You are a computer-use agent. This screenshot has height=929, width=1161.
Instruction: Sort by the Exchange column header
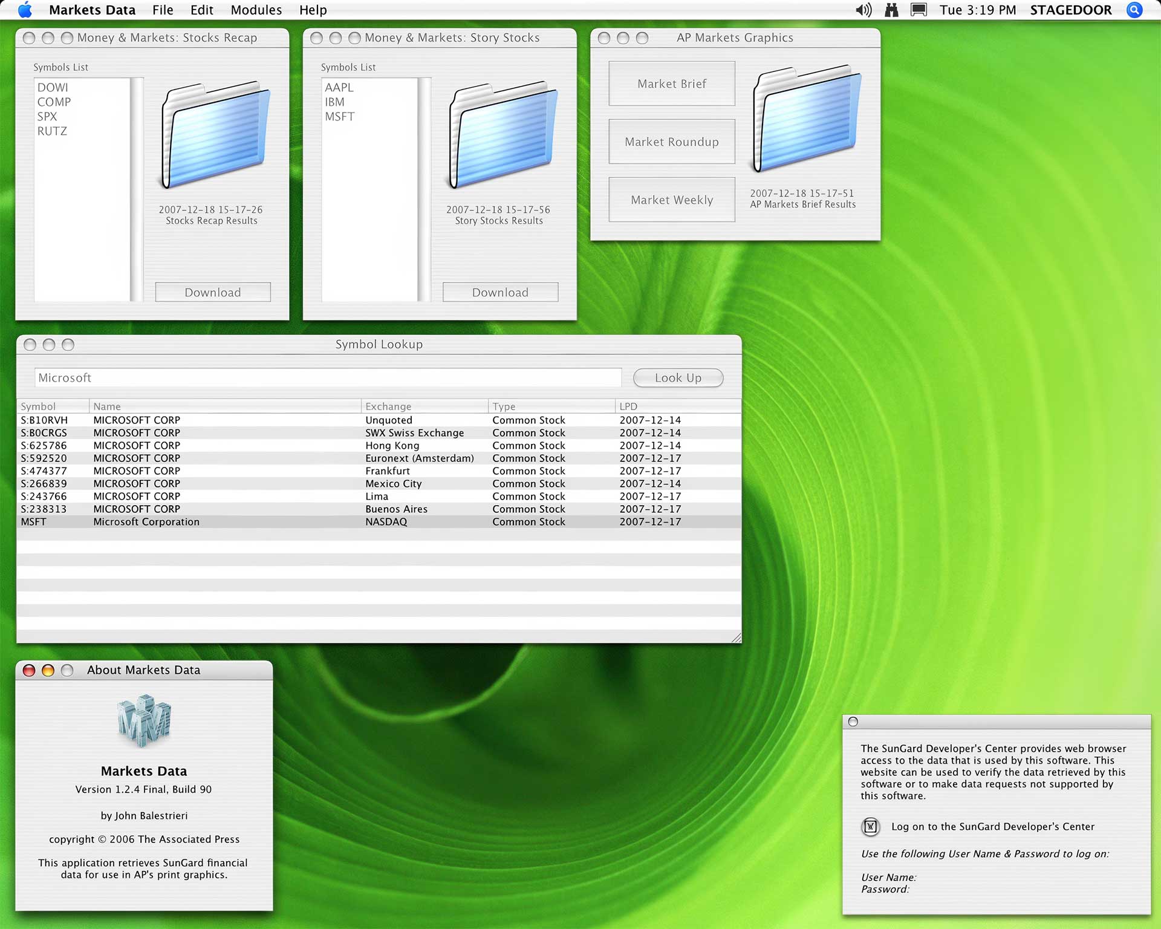pos(424,406)
